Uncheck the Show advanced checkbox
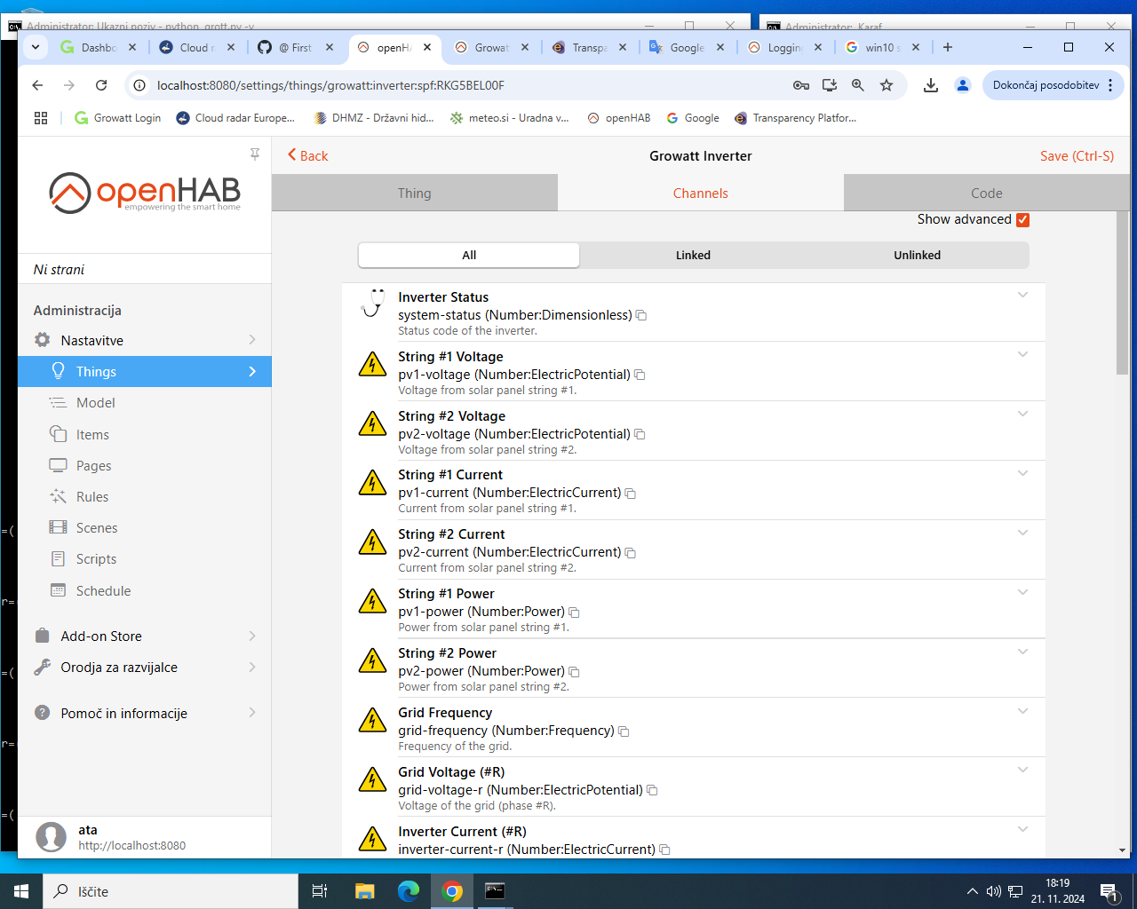The height and width of the screenshot is (909, 1137). click(x=1022, y=220)
